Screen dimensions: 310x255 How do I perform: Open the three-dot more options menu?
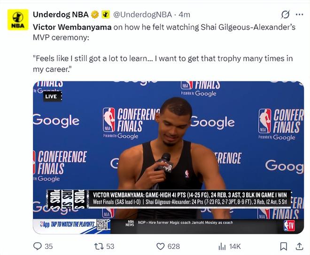[x=299, y=15]
